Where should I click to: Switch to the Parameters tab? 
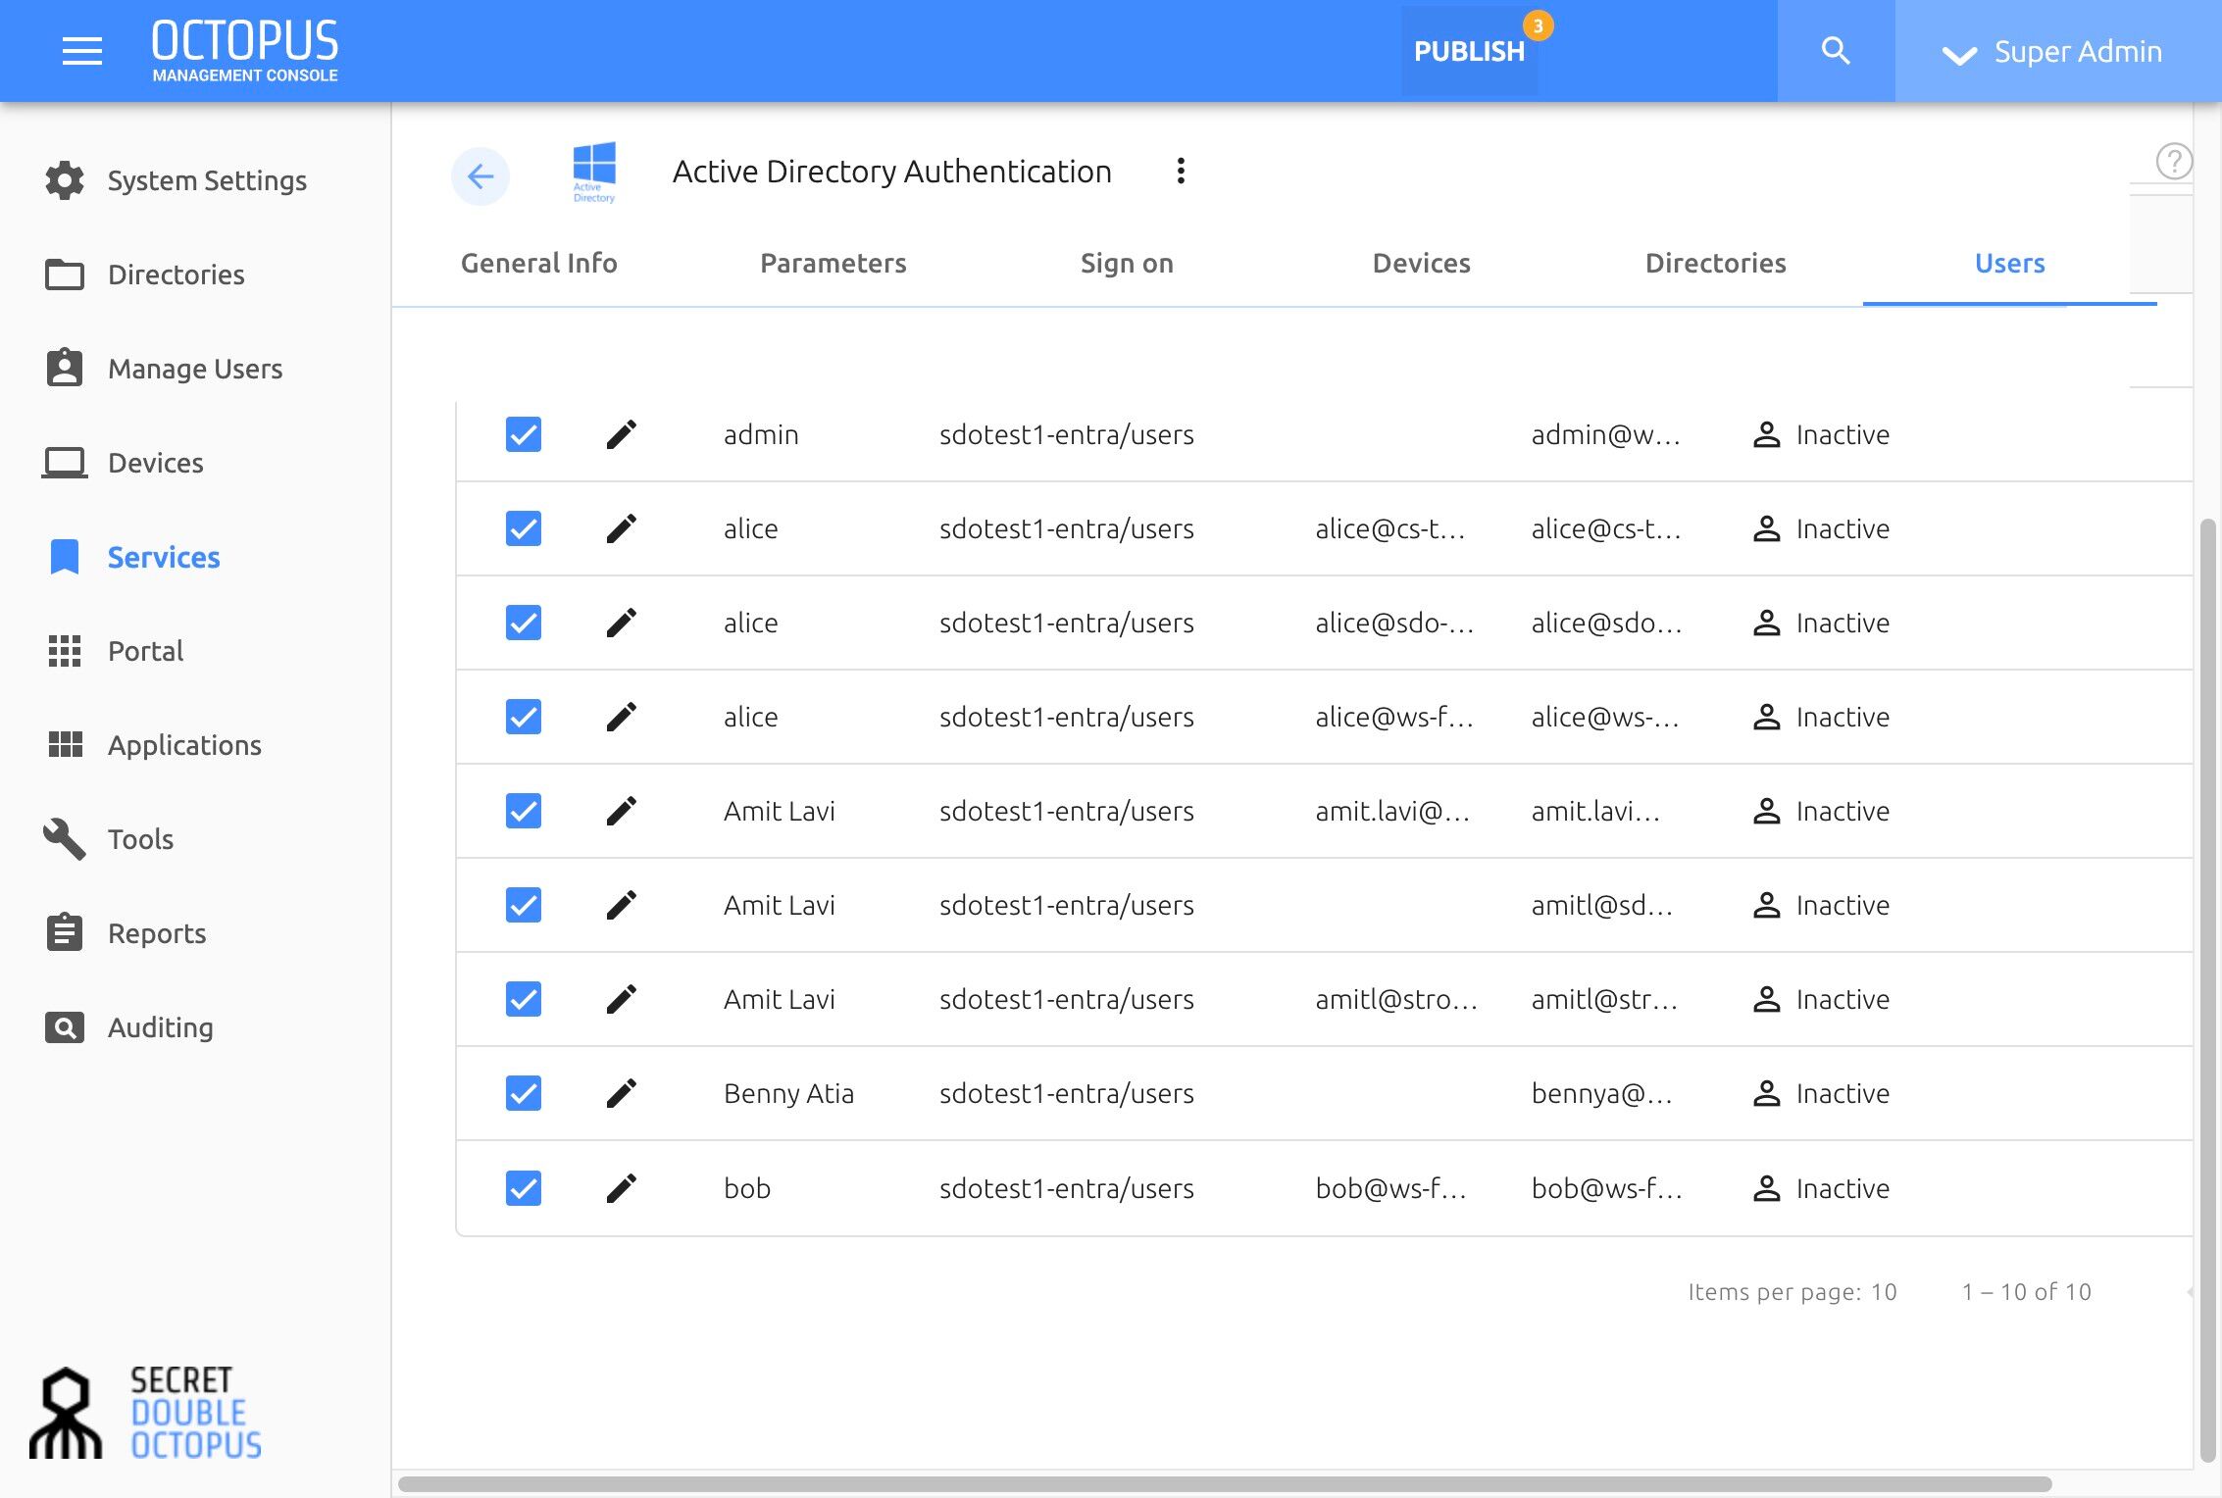click(833, 263)
